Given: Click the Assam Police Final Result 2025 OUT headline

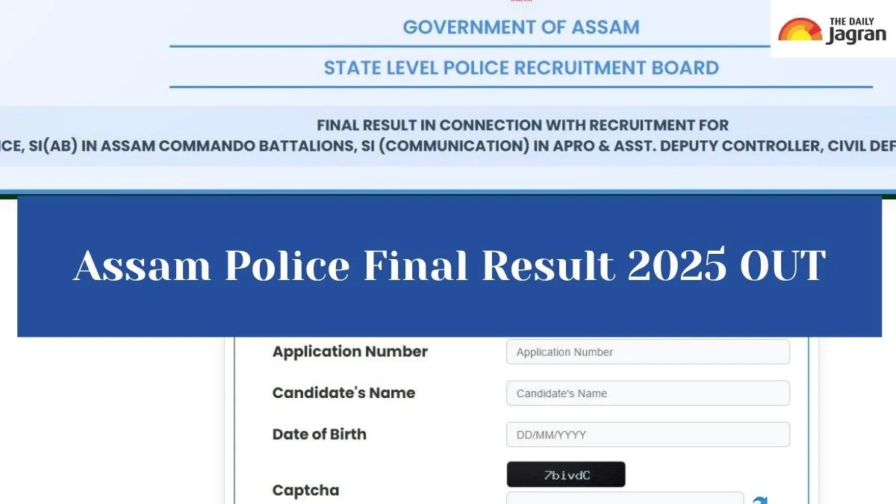Looking at the screenshot, I should 449,266.
